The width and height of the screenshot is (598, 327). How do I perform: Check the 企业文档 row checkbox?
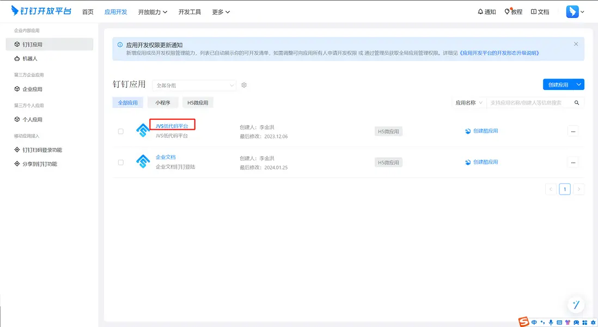click(x=121, y=162)
